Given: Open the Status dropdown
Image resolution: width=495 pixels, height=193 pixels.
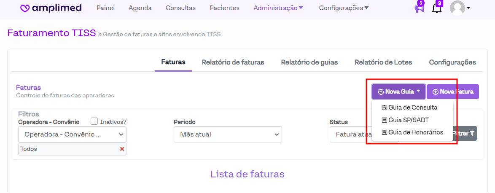Looking at the screenshot, I should [x=350, y=134].
